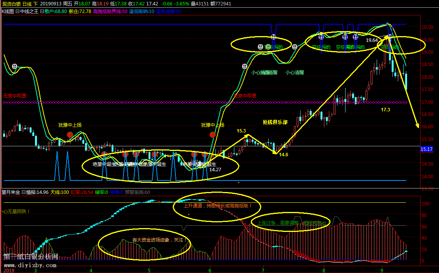The height and width of the screenshot is (273, 439).
Task: Select the K线图 chart label
Action: [x=8, y=12]
